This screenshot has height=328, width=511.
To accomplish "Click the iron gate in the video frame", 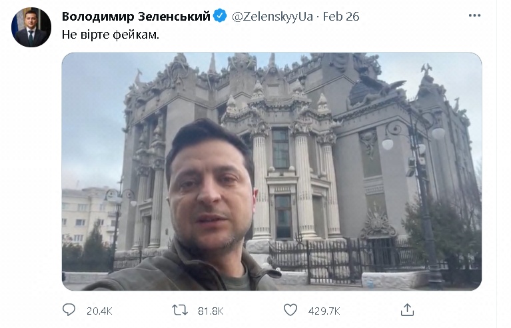I will coord(329,259).
